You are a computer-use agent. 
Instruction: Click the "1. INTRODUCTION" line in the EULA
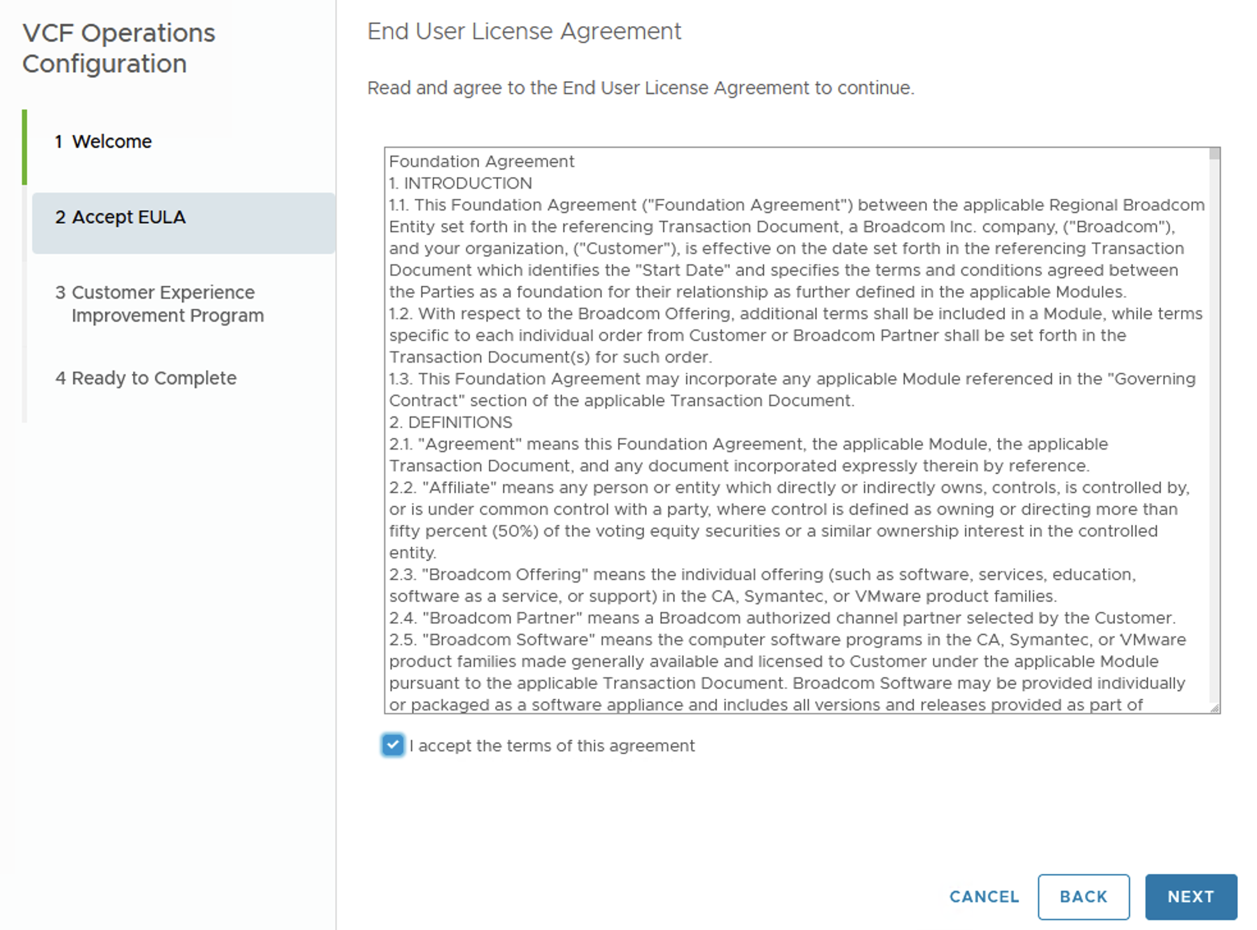(x=460, y=184)
